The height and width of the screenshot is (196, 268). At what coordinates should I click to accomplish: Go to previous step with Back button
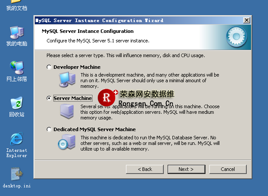click(145, 169)
